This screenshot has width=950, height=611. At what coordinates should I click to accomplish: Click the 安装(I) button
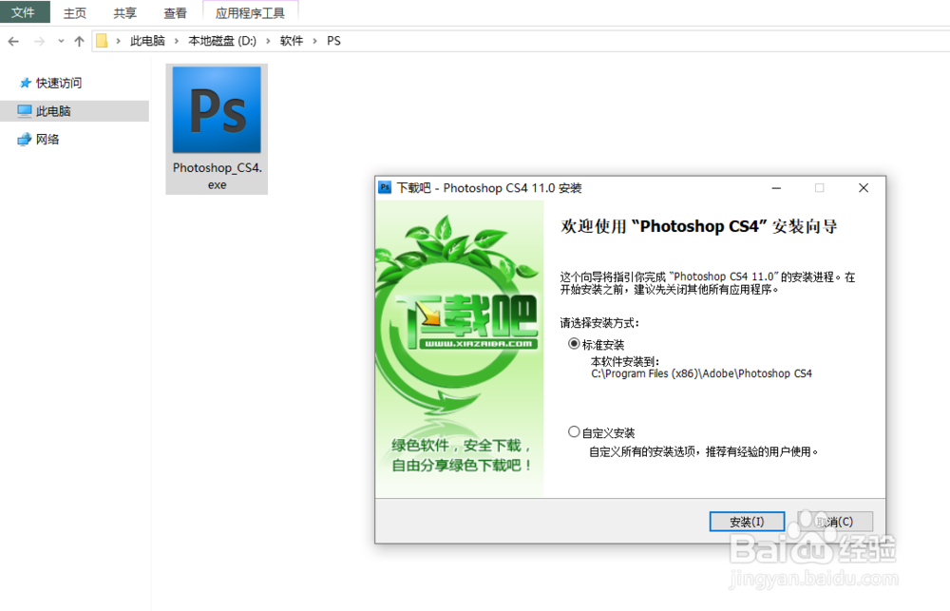click(x=747, y=522)
